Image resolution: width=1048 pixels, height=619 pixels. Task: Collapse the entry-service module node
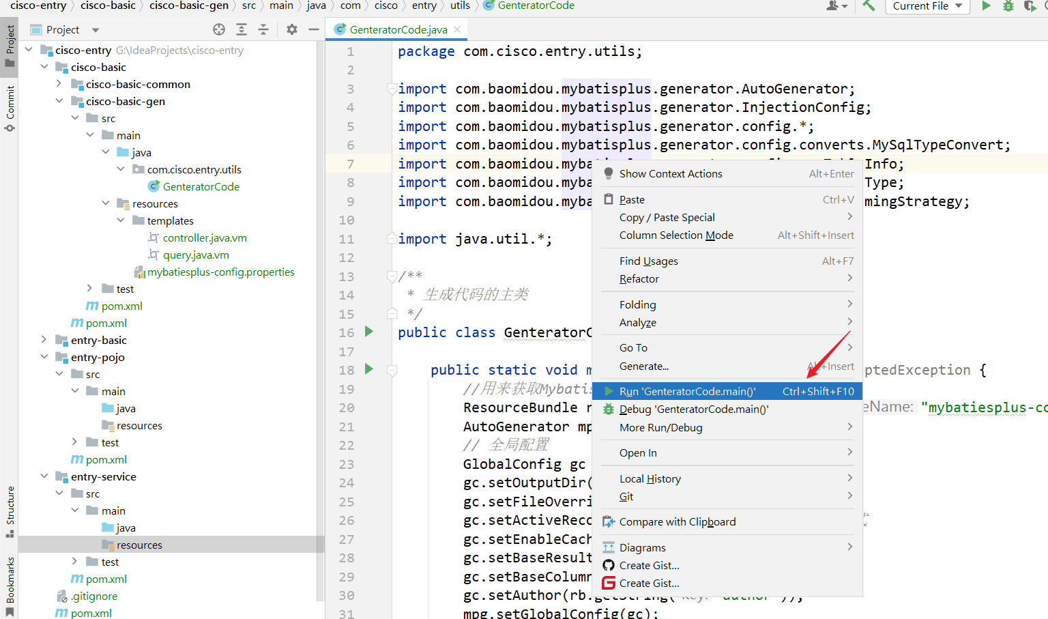tap(44, 476)
